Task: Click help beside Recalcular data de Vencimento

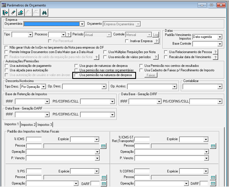Action: (x=215, y=57)
